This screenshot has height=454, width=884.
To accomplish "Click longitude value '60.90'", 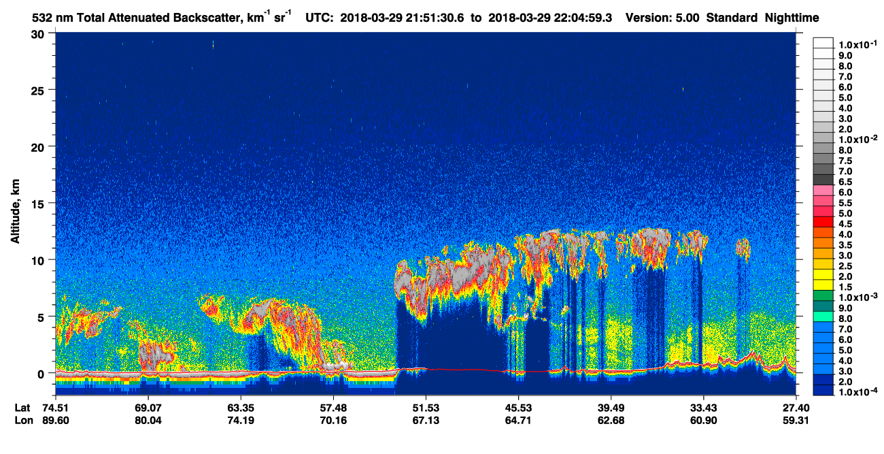I will pyautogui.click(x=702, y=420).
